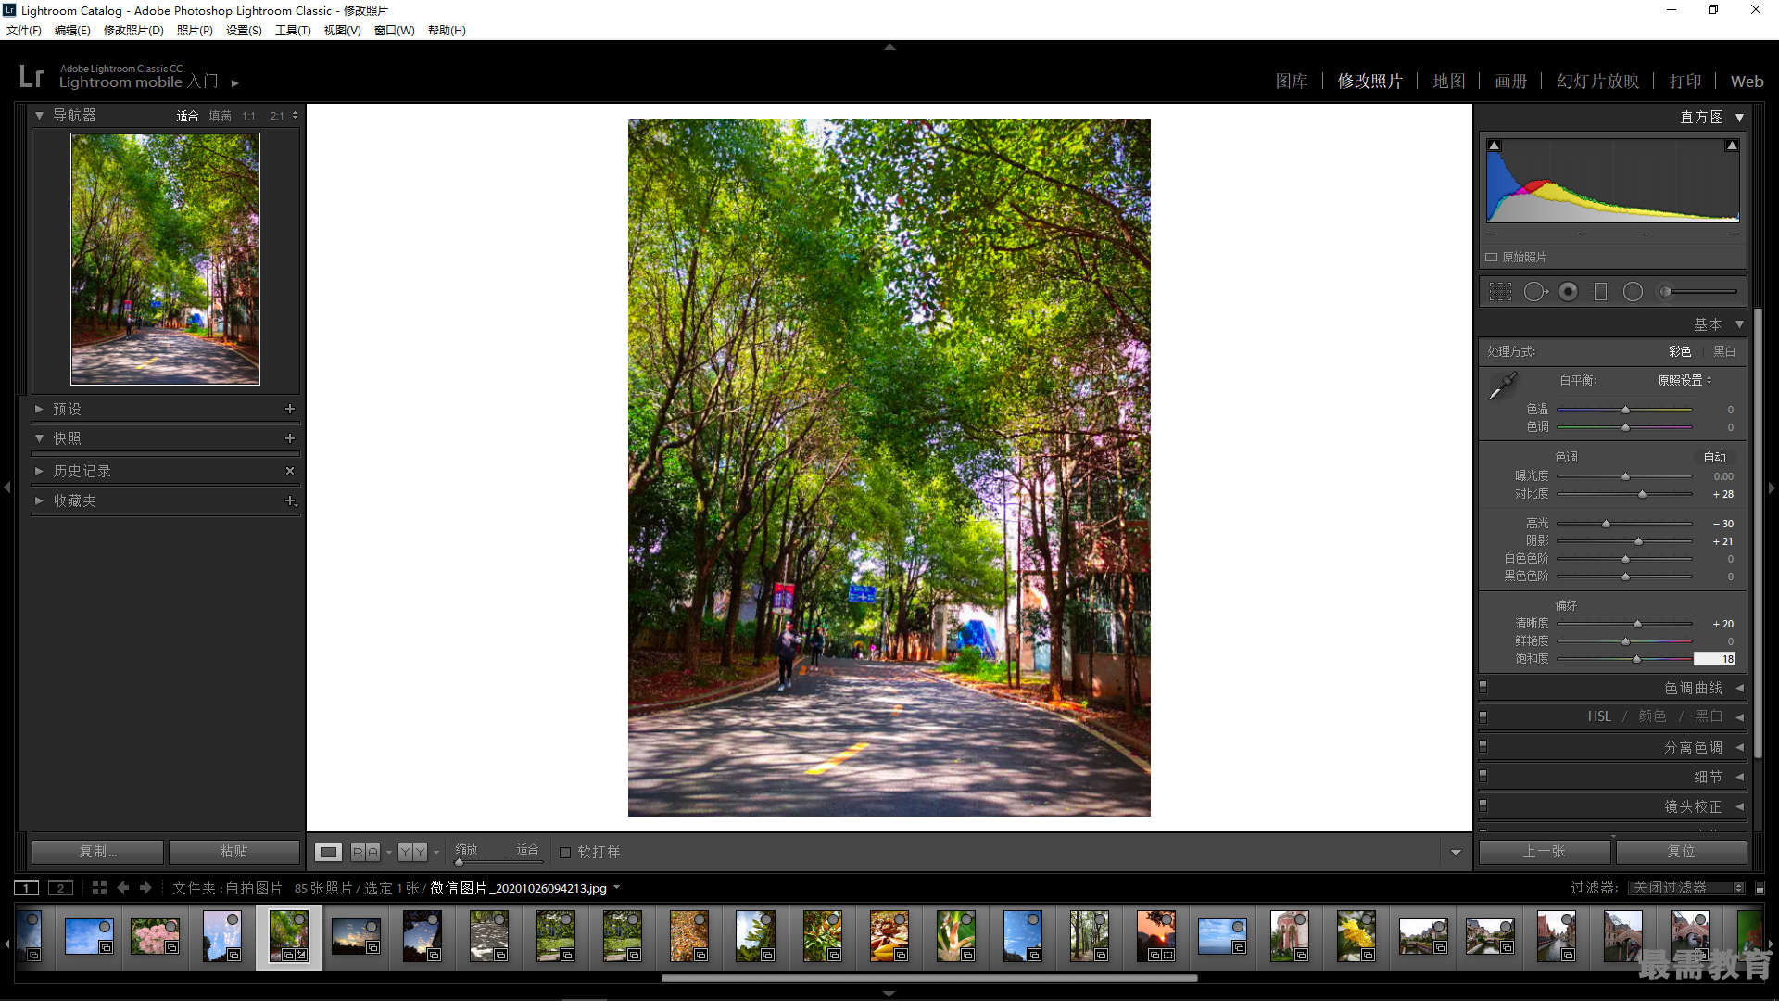Check the Original Photo checkbox
The height and width of the screenshot is (1001, 1779).
tap(1492, 258)
